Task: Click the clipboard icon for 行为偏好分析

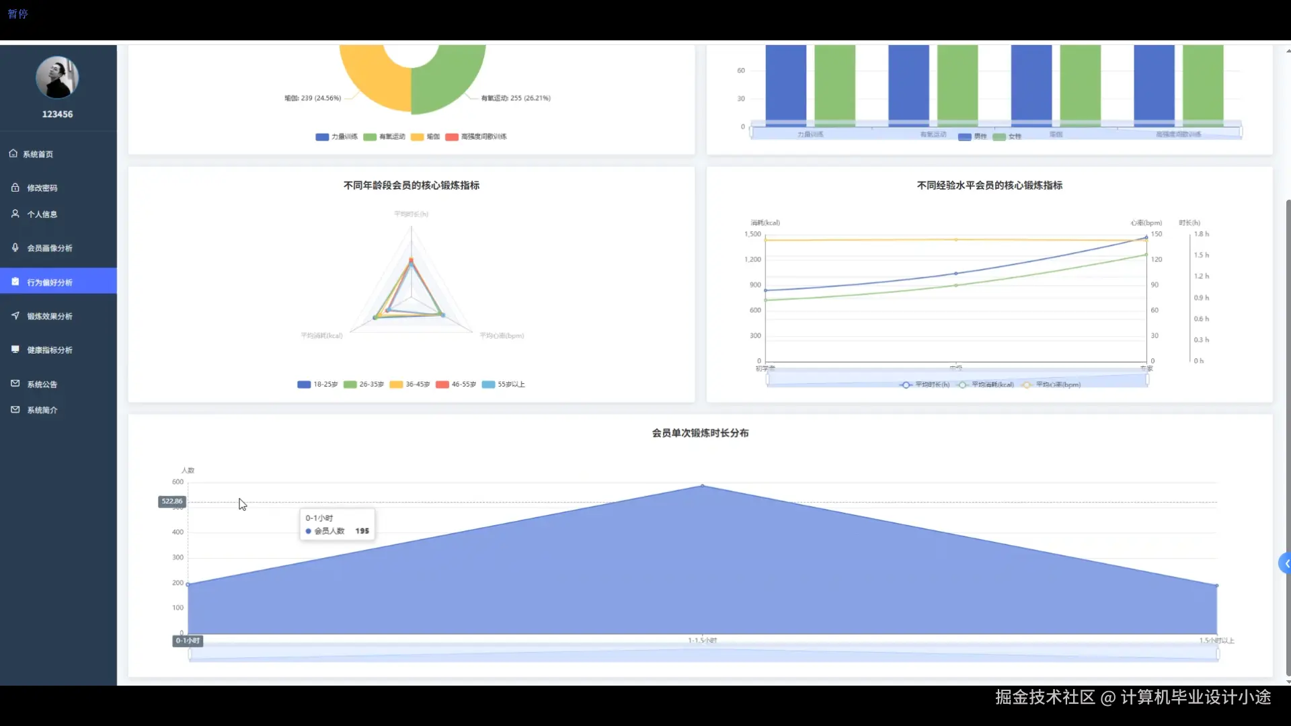Action: pos(15,282)
